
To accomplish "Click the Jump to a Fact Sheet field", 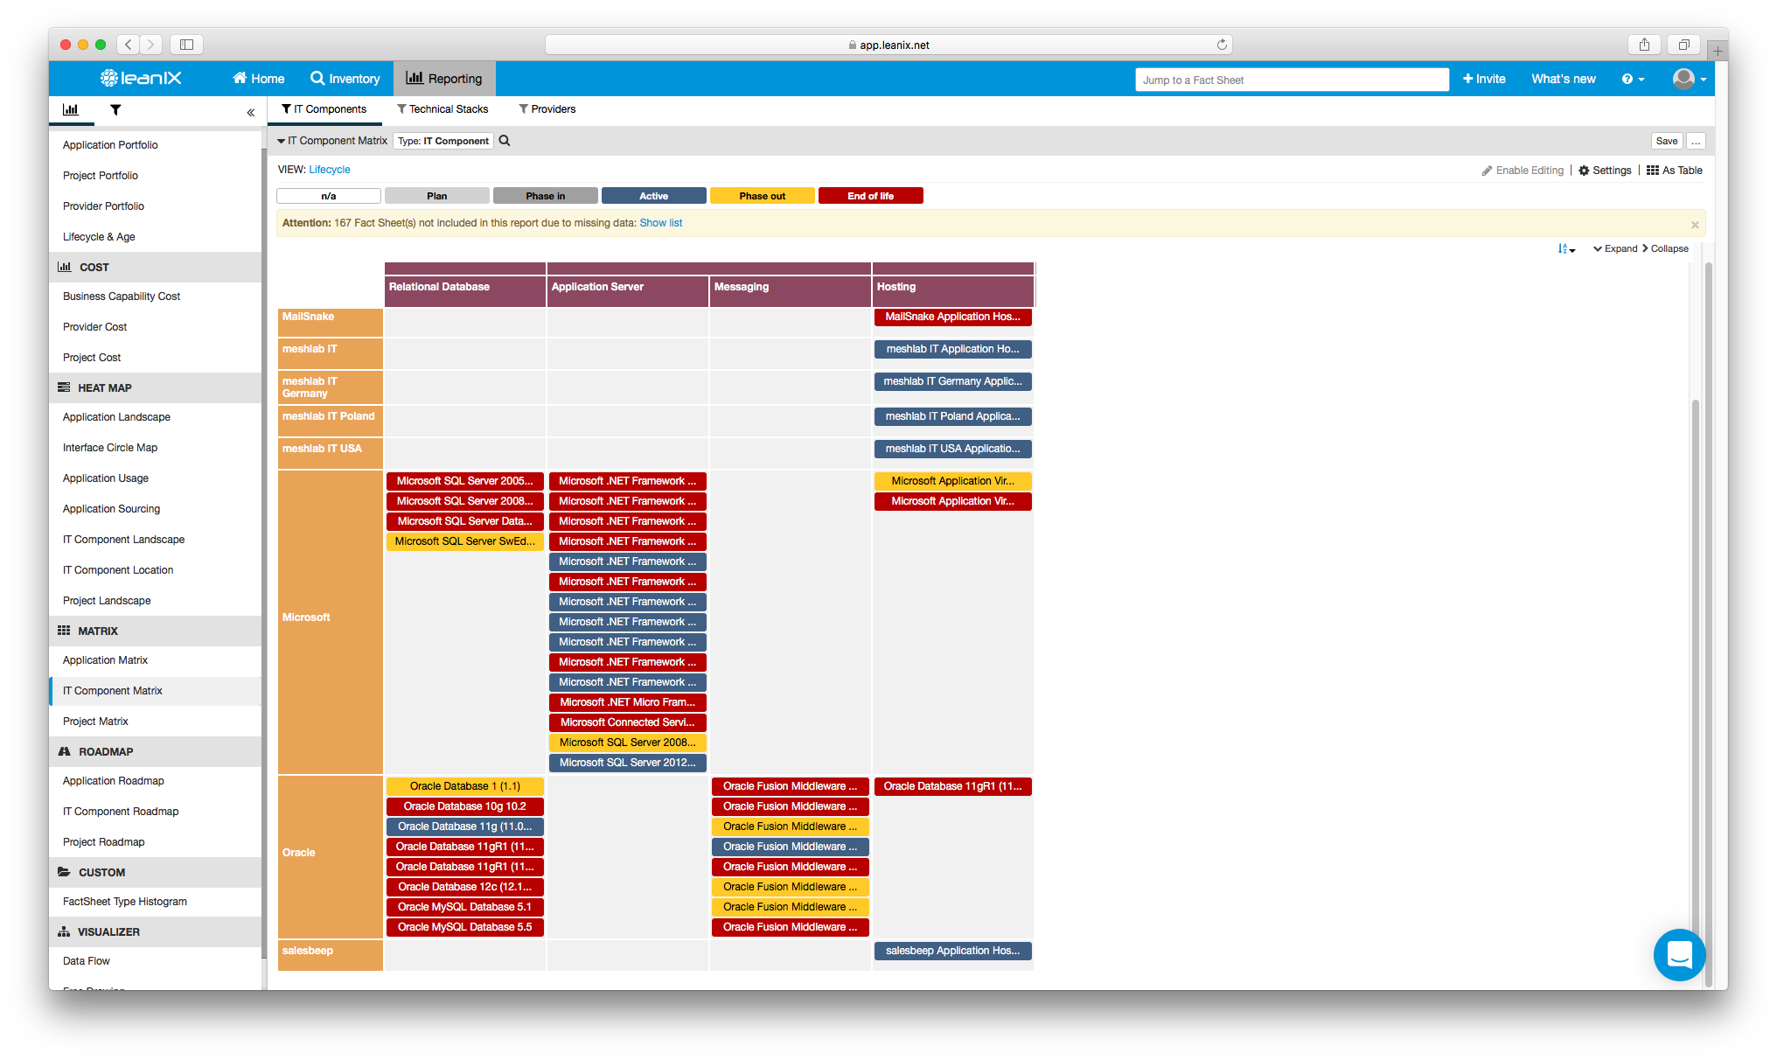I will point(1292,80).
